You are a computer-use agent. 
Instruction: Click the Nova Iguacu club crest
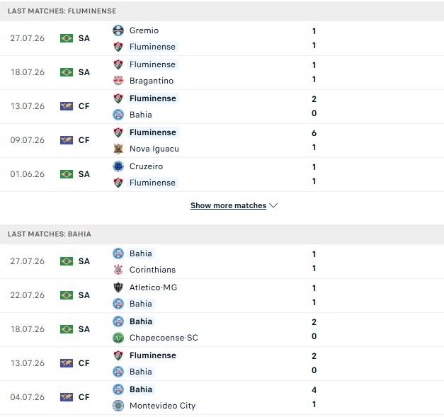118,149
